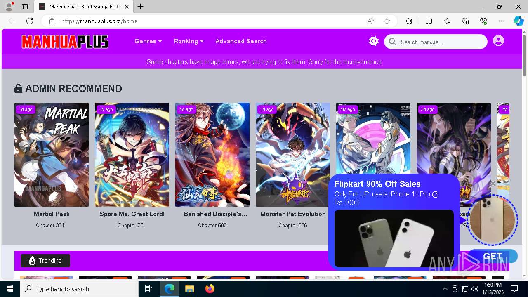The image size is (528, 297).
Task: Open Collections icon
Action: tap(465, 21)
